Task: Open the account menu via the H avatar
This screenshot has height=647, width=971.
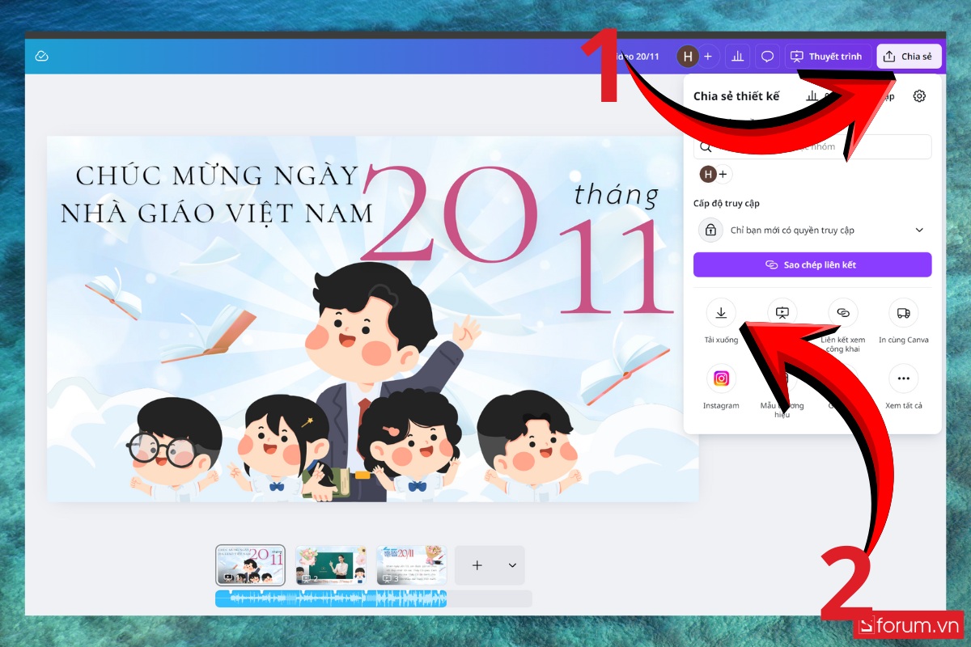Action: [x=687, y=56]
